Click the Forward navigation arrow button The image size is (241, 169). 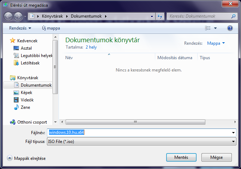pyautogui.click(x=18, y=16)
